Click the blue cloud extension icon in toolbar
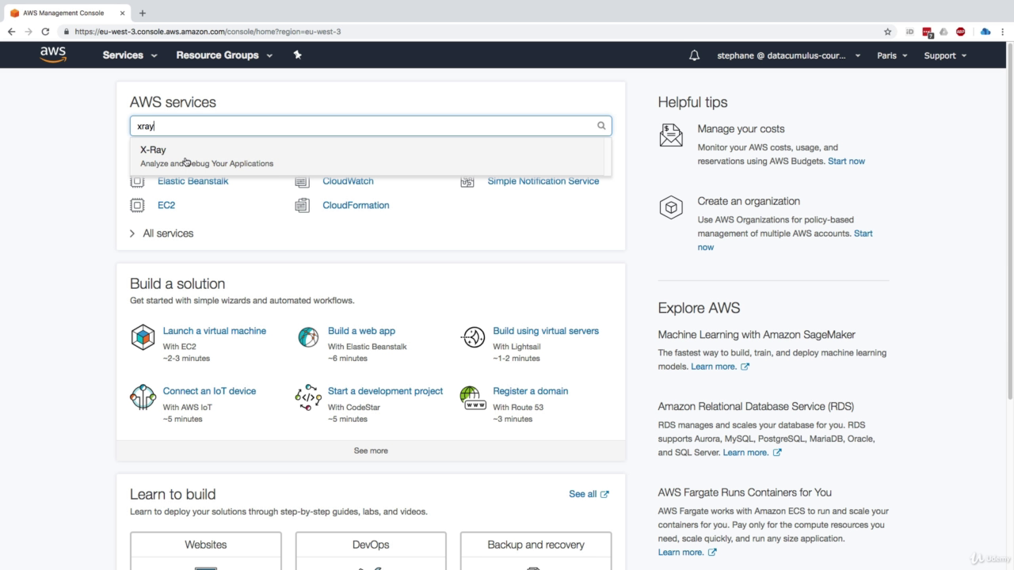The image size is (1014, 570). click(985, 32)
